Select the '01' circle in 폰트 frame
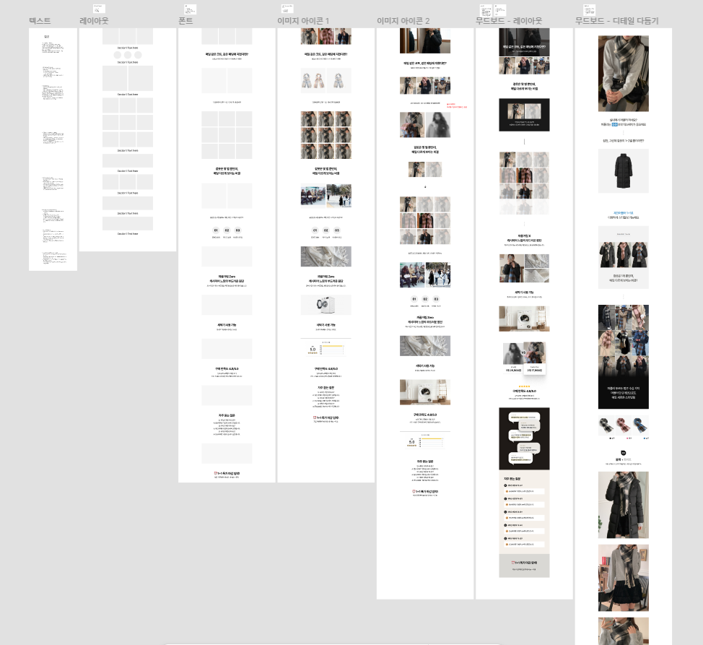The image size is (703, 645). [216, 230]
